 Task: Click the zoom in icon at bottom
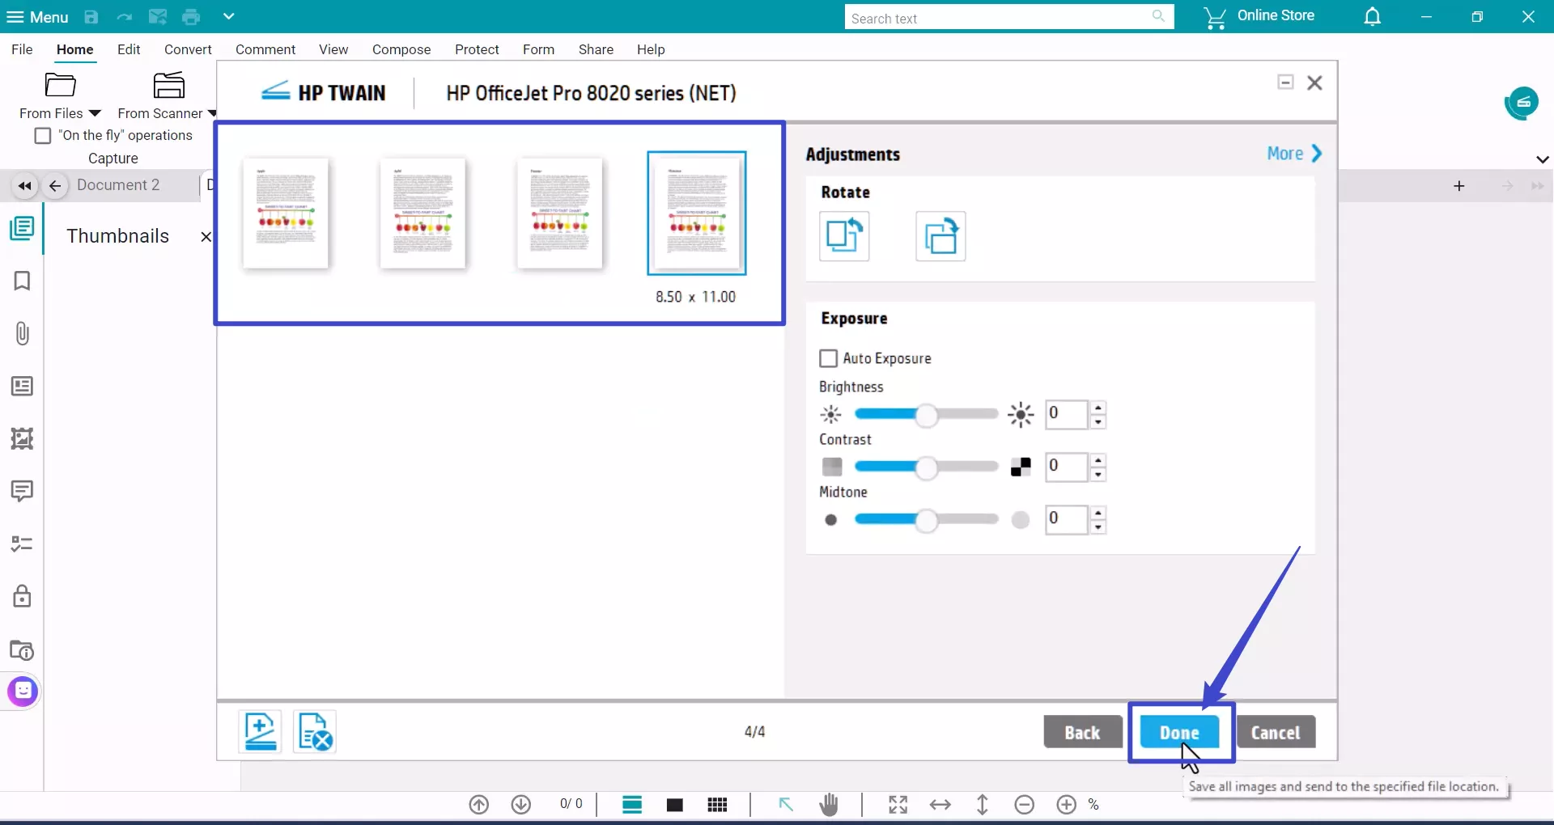pos(1065,804)
